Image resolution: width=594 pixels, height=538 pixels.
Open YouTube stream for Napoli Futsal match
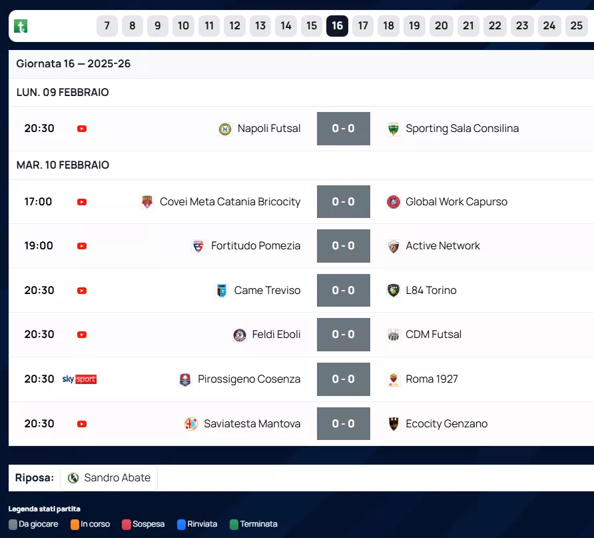click(82, 129)
